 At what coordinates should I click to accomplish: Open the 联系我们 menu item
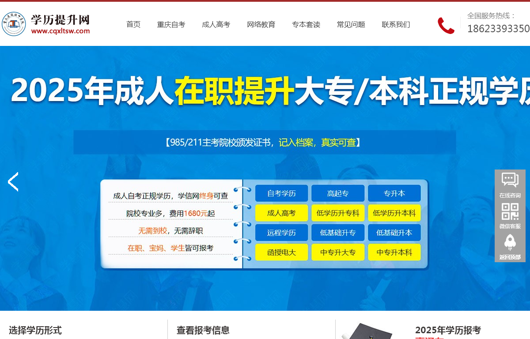tap(396, 25)
